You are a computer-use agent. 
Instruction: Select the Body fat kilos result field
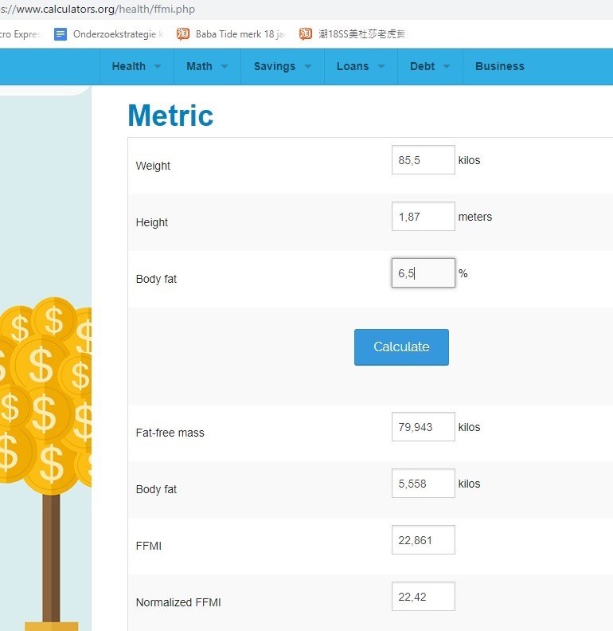(423, 484)
